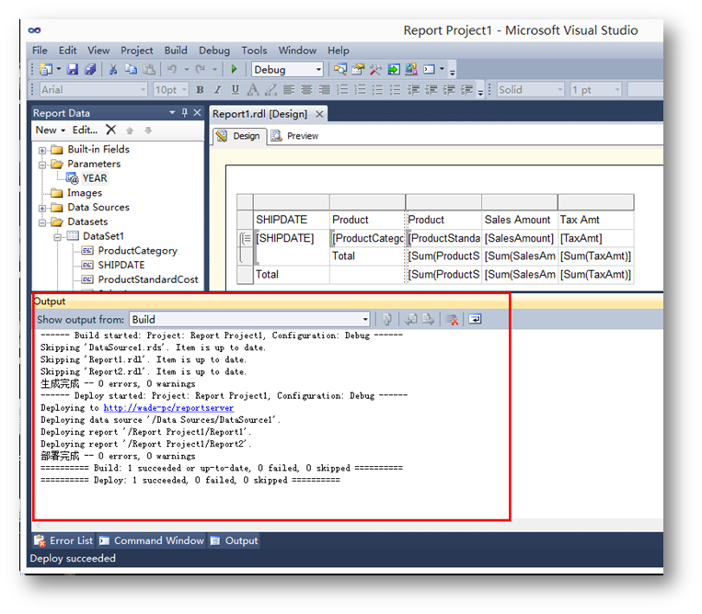
Task: Click the New Project toolbar icon
Action: click(46, 69)
